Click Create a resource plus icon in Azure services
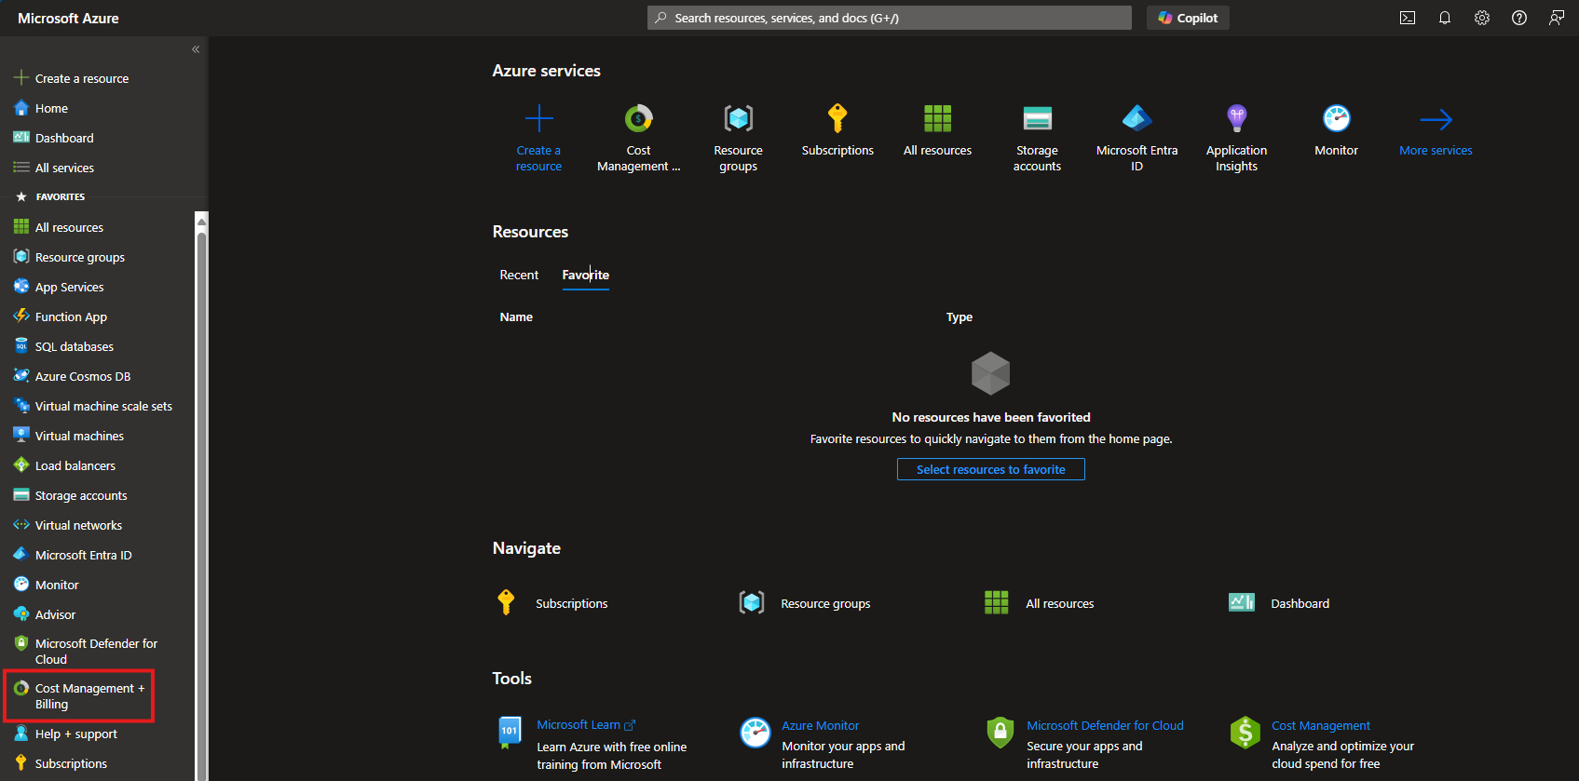This screenshot has height=781, width=1579. [x=538, y=118]
